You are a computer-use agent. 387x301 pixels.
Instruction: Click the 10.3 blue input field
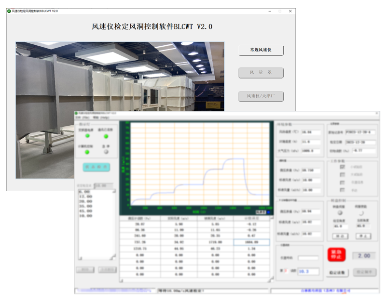(308, 272)
